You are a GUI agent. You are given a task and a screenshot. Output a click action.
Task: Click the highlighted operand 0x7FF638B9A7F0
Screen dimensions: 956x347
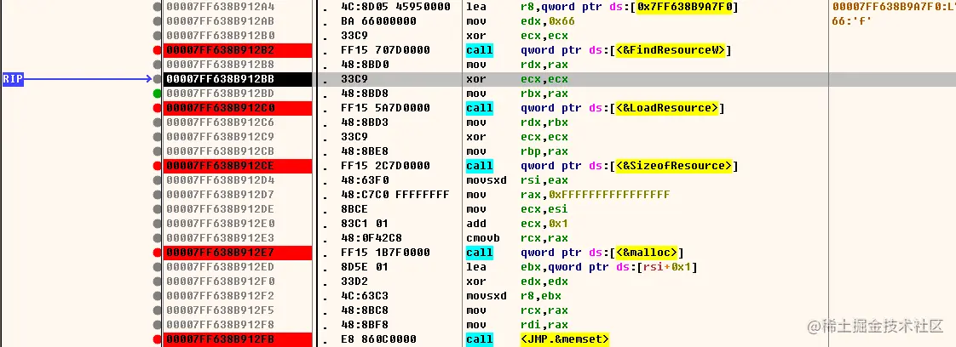(683, 7)
